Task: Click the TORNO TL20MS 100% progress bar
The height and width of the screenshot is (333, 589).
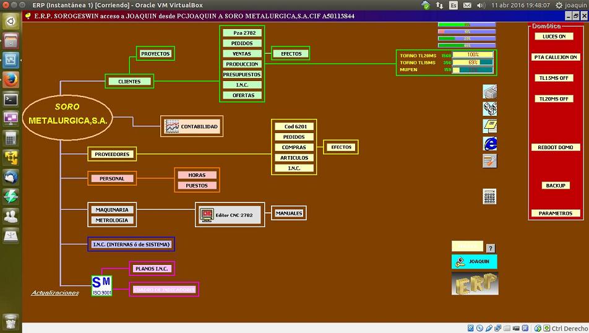Action: coord(473,55)
